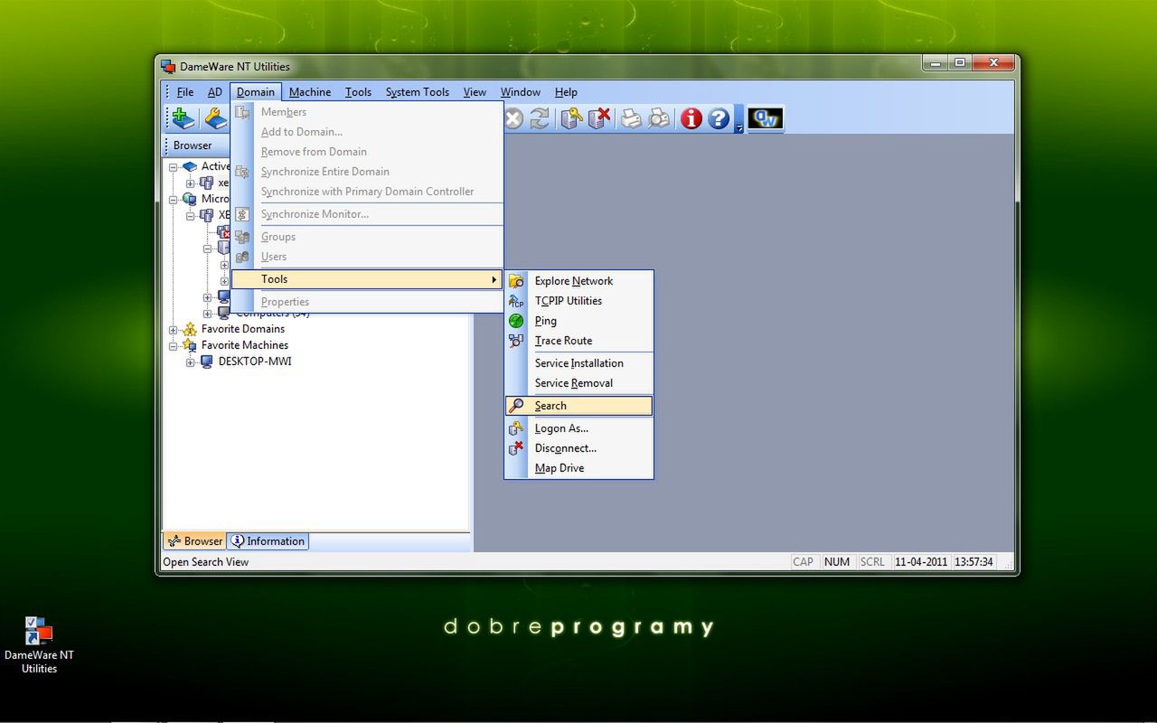Image resolution: width=1157 pixels, height=723 pixels.
Task: Click the printer toolbar icon
Action: pos(631,118)
